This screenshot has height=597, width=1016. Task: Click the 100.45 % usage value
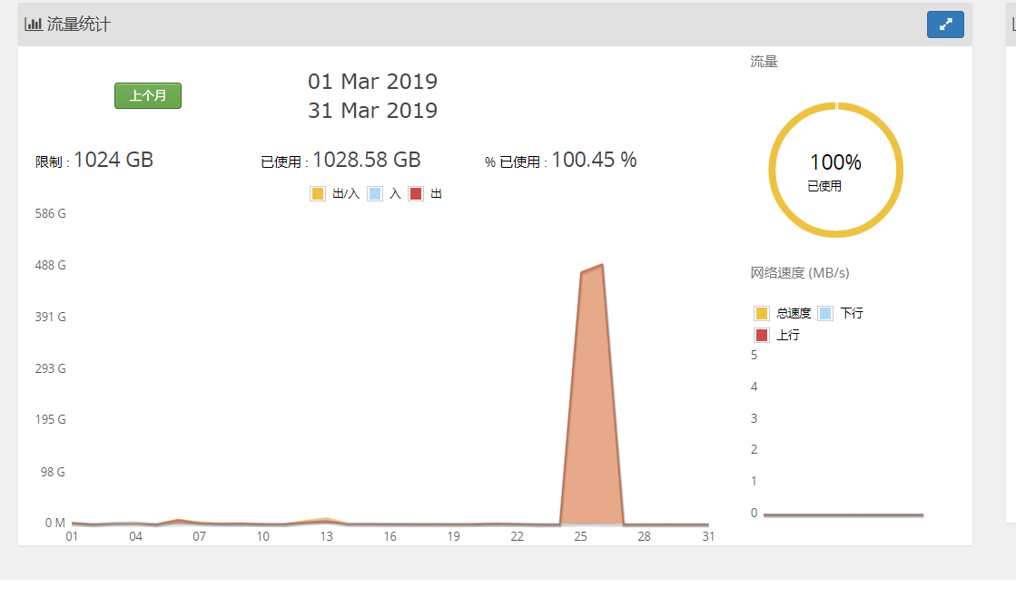click(593, 160)
